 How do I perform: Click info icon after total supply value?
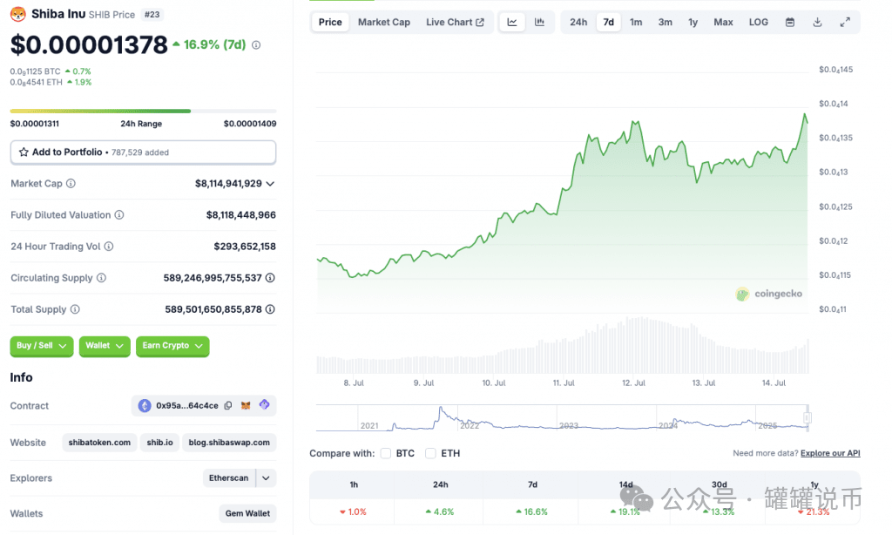coord(270,309)
